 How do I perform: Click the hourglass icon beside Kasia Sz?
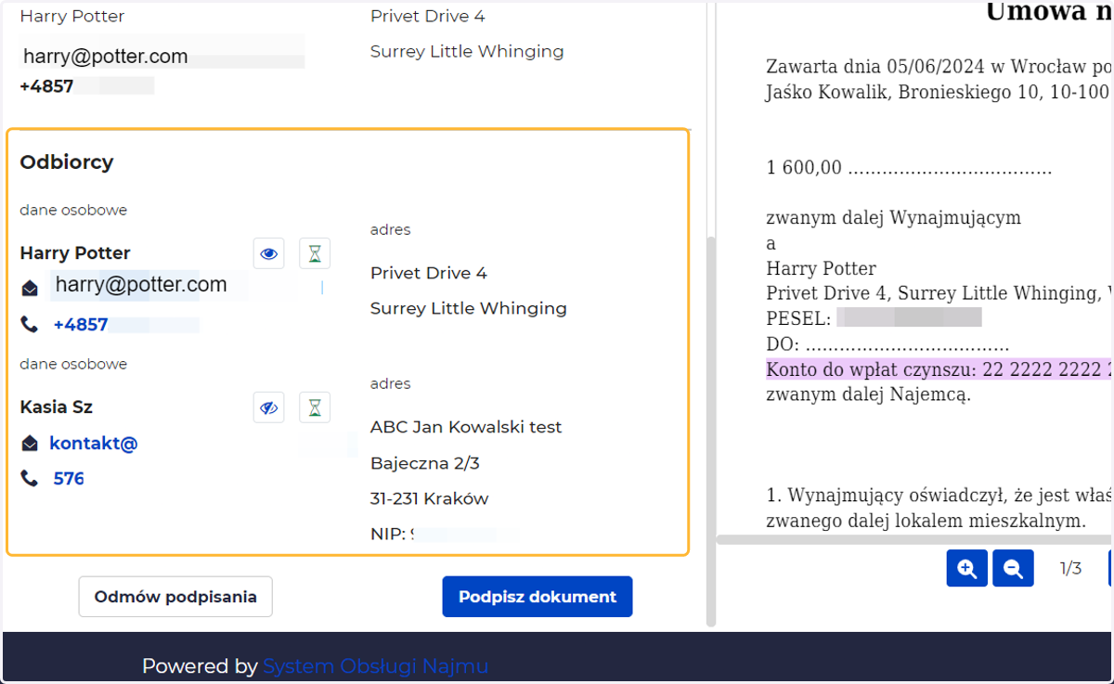pyautogui.click(x=315, y=407)
